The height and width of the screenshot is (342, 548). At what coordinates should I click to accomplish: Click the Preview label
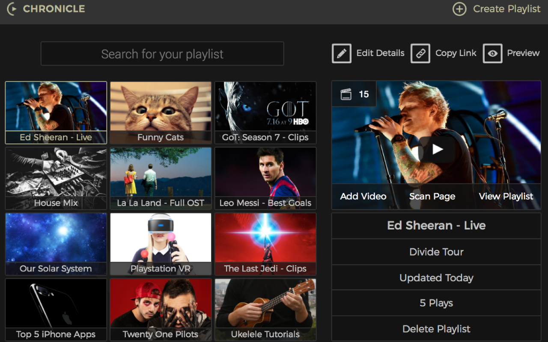click(523, 53)
